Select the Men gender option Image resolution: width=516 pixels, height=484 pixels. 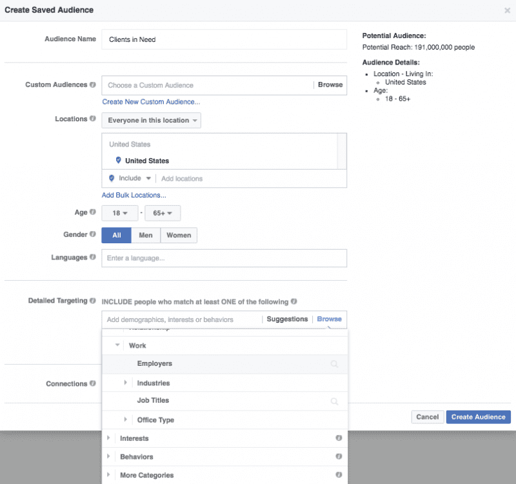pyautogui.click(x=146, y=236)
